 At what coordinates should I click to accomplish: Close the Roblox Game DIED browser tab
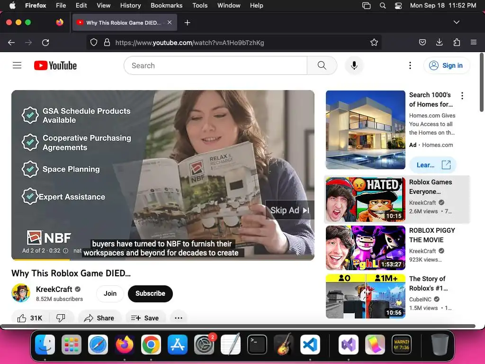(x=170, y=22)
